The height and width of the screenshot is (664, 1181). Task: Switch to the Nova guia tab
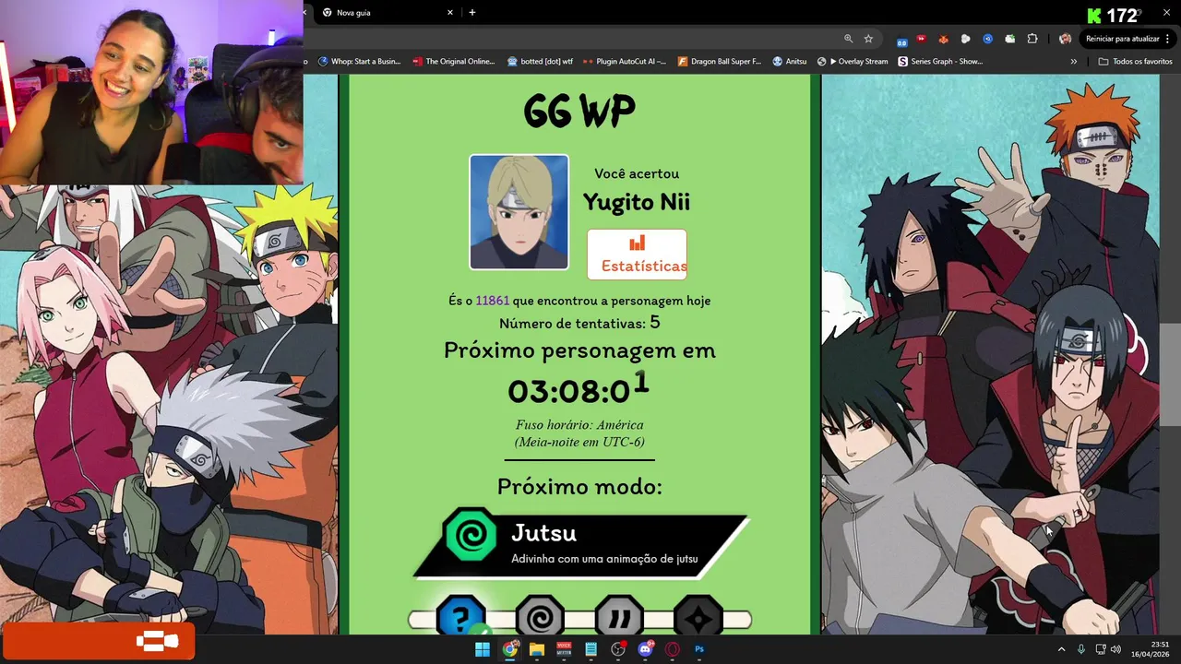click(x=388, y=13)
